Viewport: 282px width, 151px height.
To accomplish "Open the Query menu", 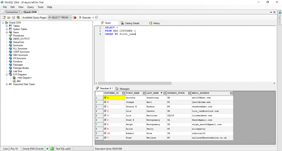I will [30, 7].
